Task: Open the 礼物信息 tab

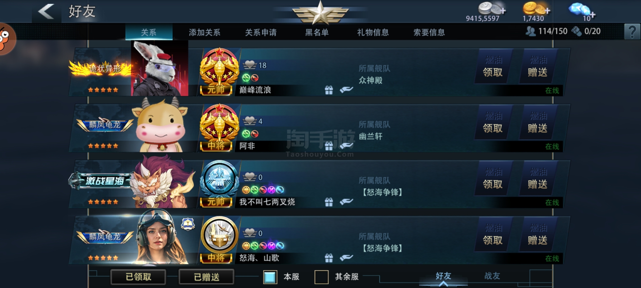Action: (373, 32)
